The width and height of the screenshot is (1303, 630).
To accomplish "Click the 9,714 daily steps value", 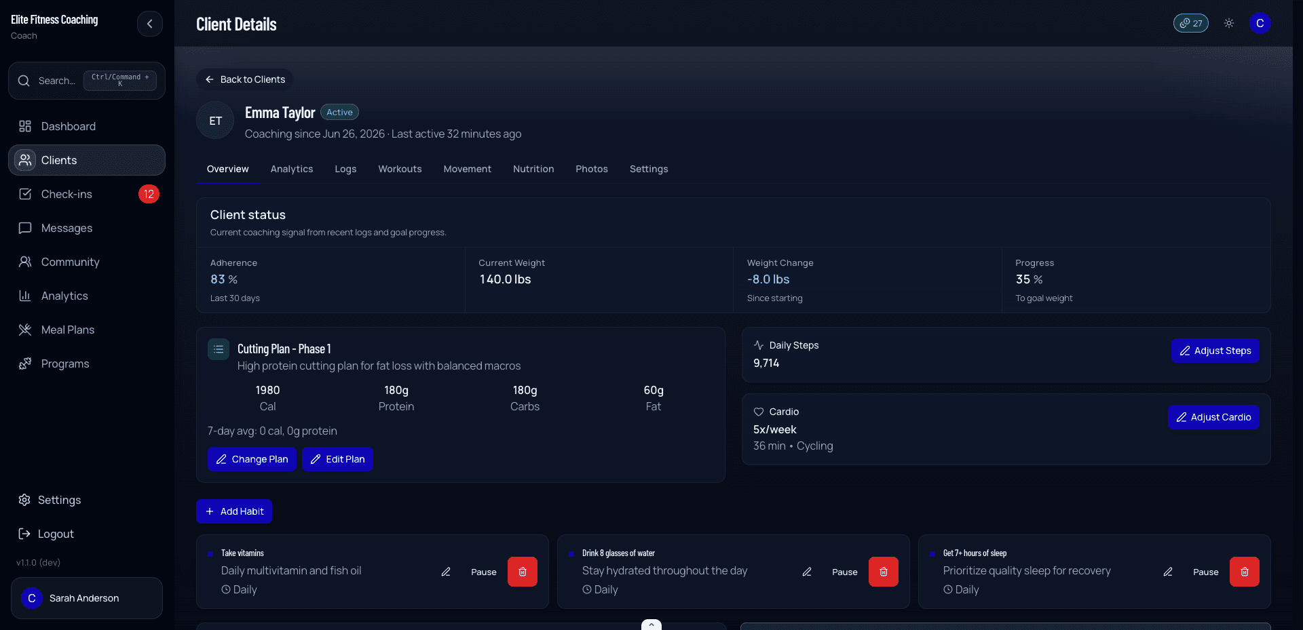I will pos(766,363).
